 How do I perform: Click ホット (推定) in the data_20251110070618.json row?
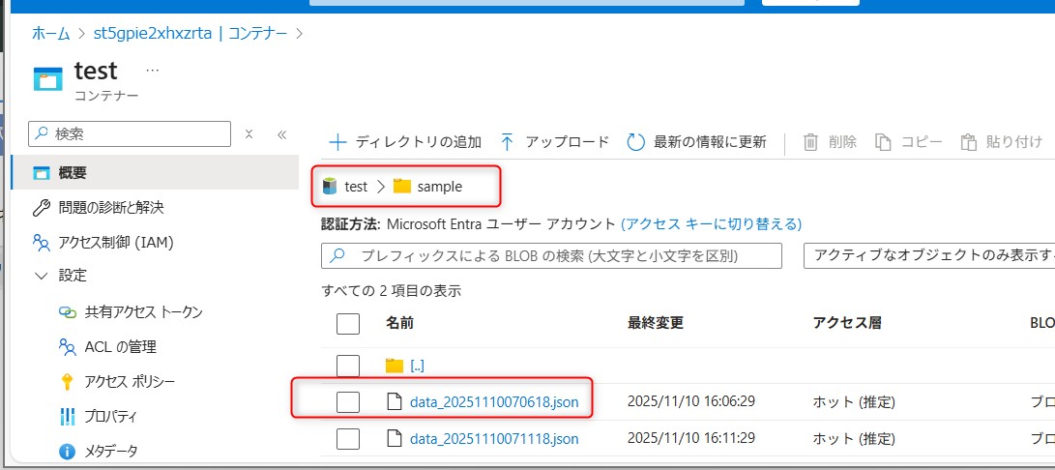(855, 402)
